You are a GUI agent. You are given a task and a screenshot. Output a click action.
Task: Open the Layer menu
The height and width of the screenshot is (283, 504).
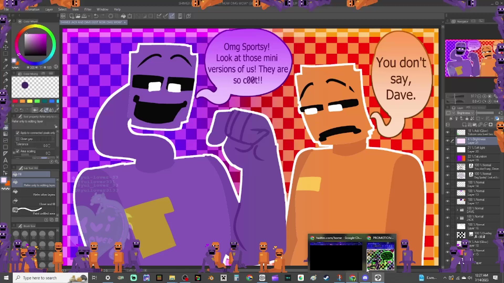coord(49,9)
